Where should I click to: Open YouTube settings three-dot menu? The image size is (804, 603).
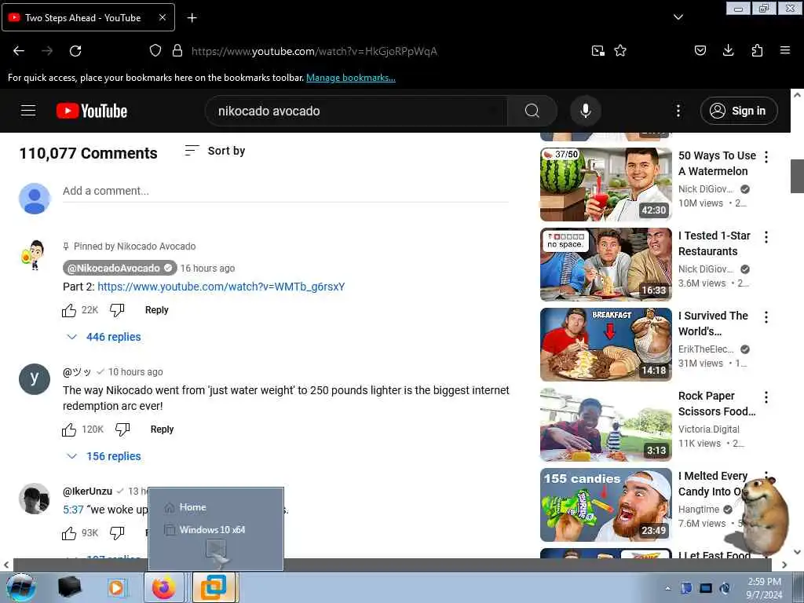tap(678, 111)
